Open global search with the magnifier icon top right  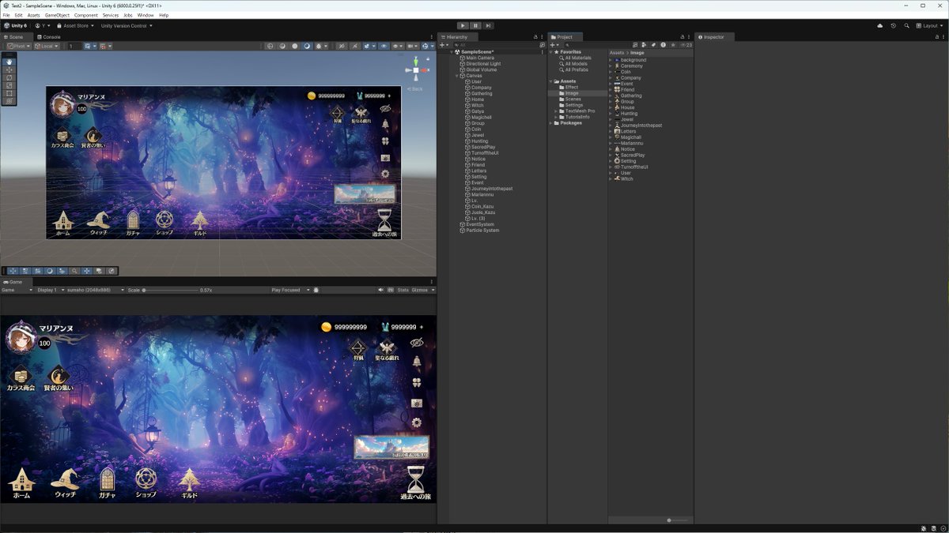click(x=906, y=25)
